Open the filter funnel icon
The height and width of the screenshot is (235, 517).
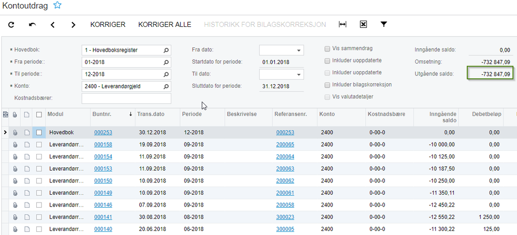[x=383, y=24]
